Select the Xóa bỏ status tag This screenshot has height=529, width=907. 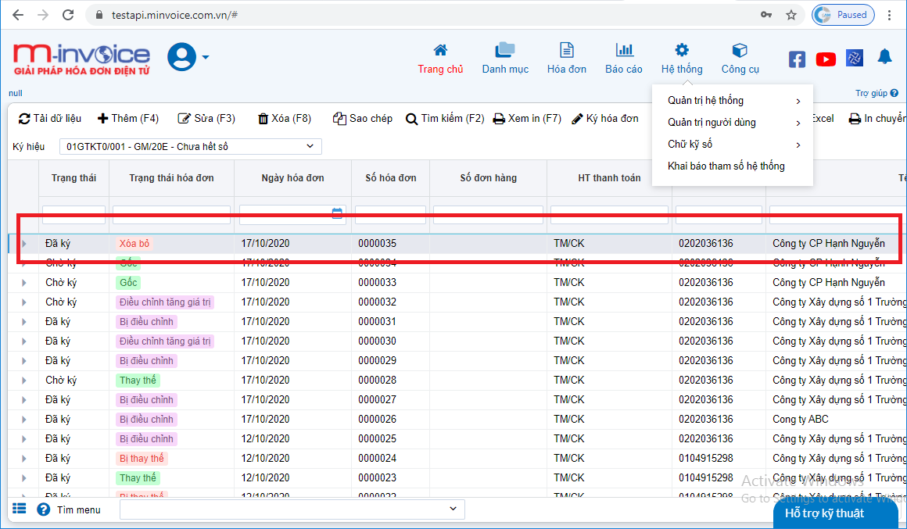pos(134,243)
